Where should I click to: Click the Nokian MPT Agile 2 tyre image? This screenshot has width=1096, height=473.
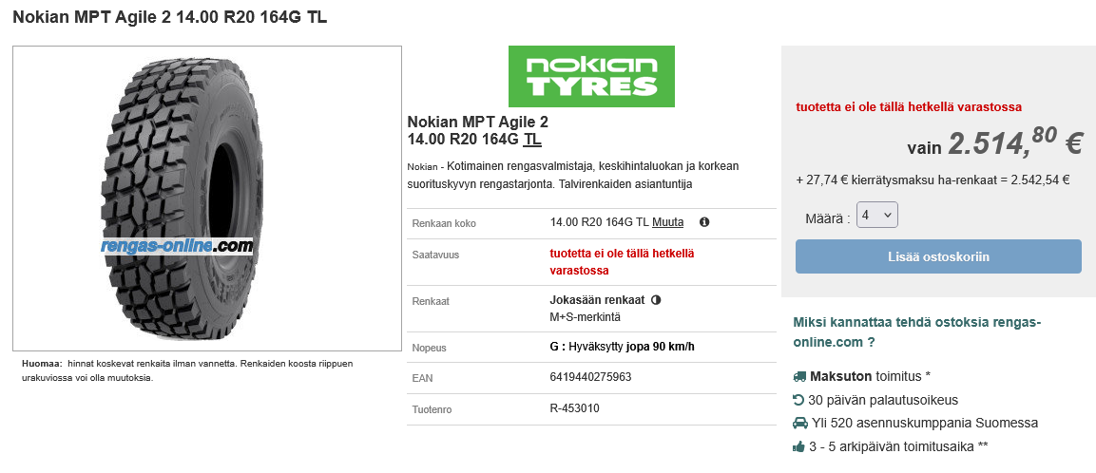(207, 198)
